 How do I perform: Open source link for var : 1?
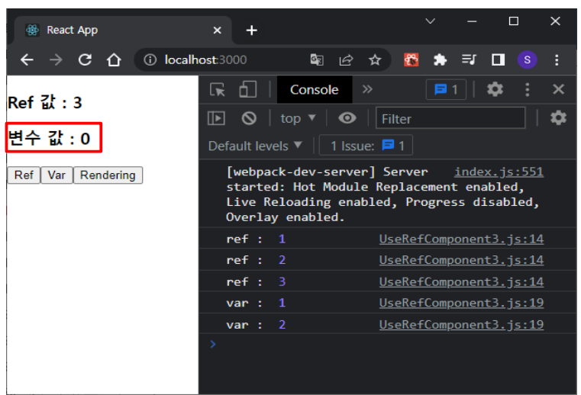461,303
